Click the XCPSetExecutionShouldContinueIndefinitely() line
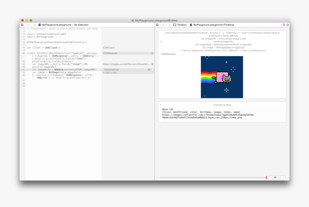Screen dimensions: 309x207 point(56,42)
